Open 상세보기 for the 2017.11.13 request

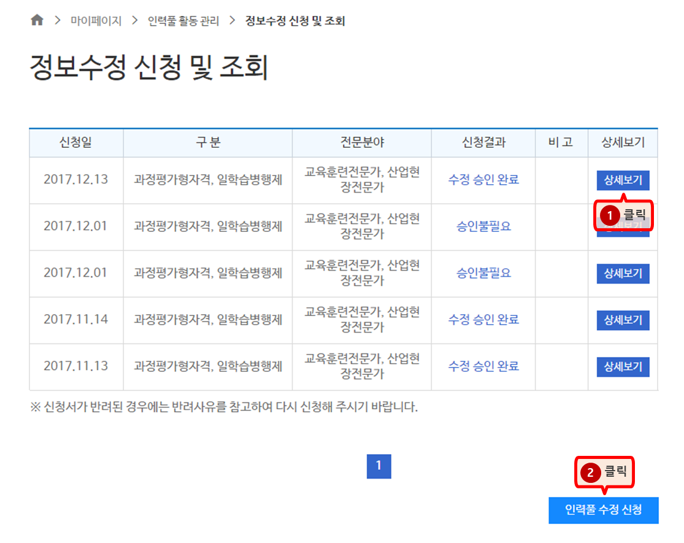[x=623, y=367]
